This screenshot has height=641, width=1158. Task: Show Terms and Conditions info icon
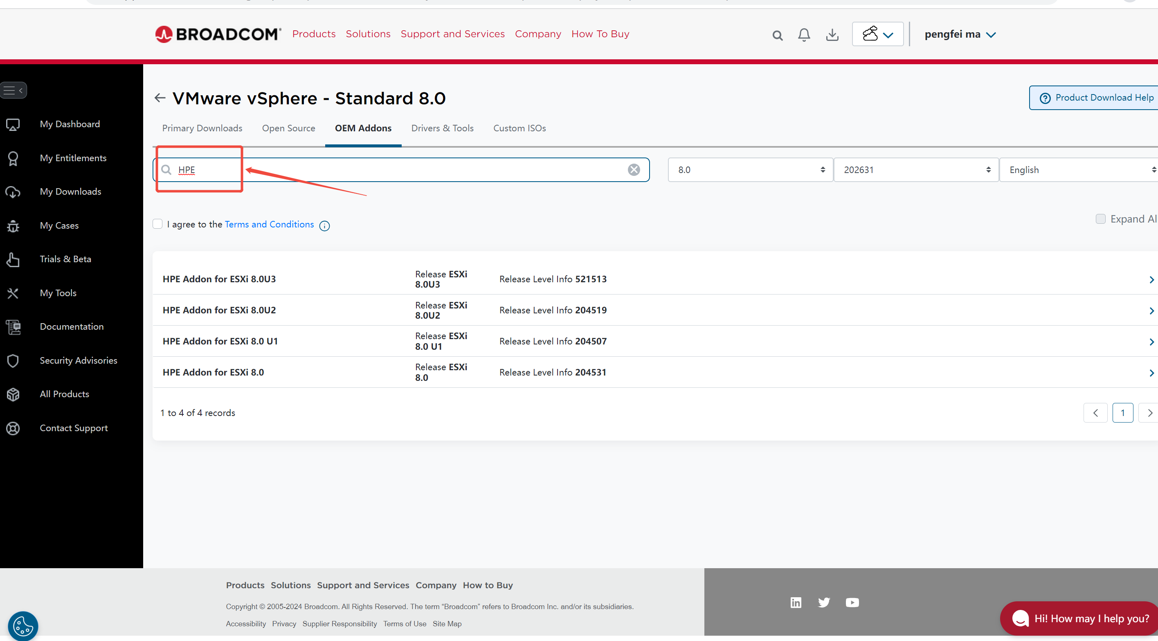[x=324, y=226]
